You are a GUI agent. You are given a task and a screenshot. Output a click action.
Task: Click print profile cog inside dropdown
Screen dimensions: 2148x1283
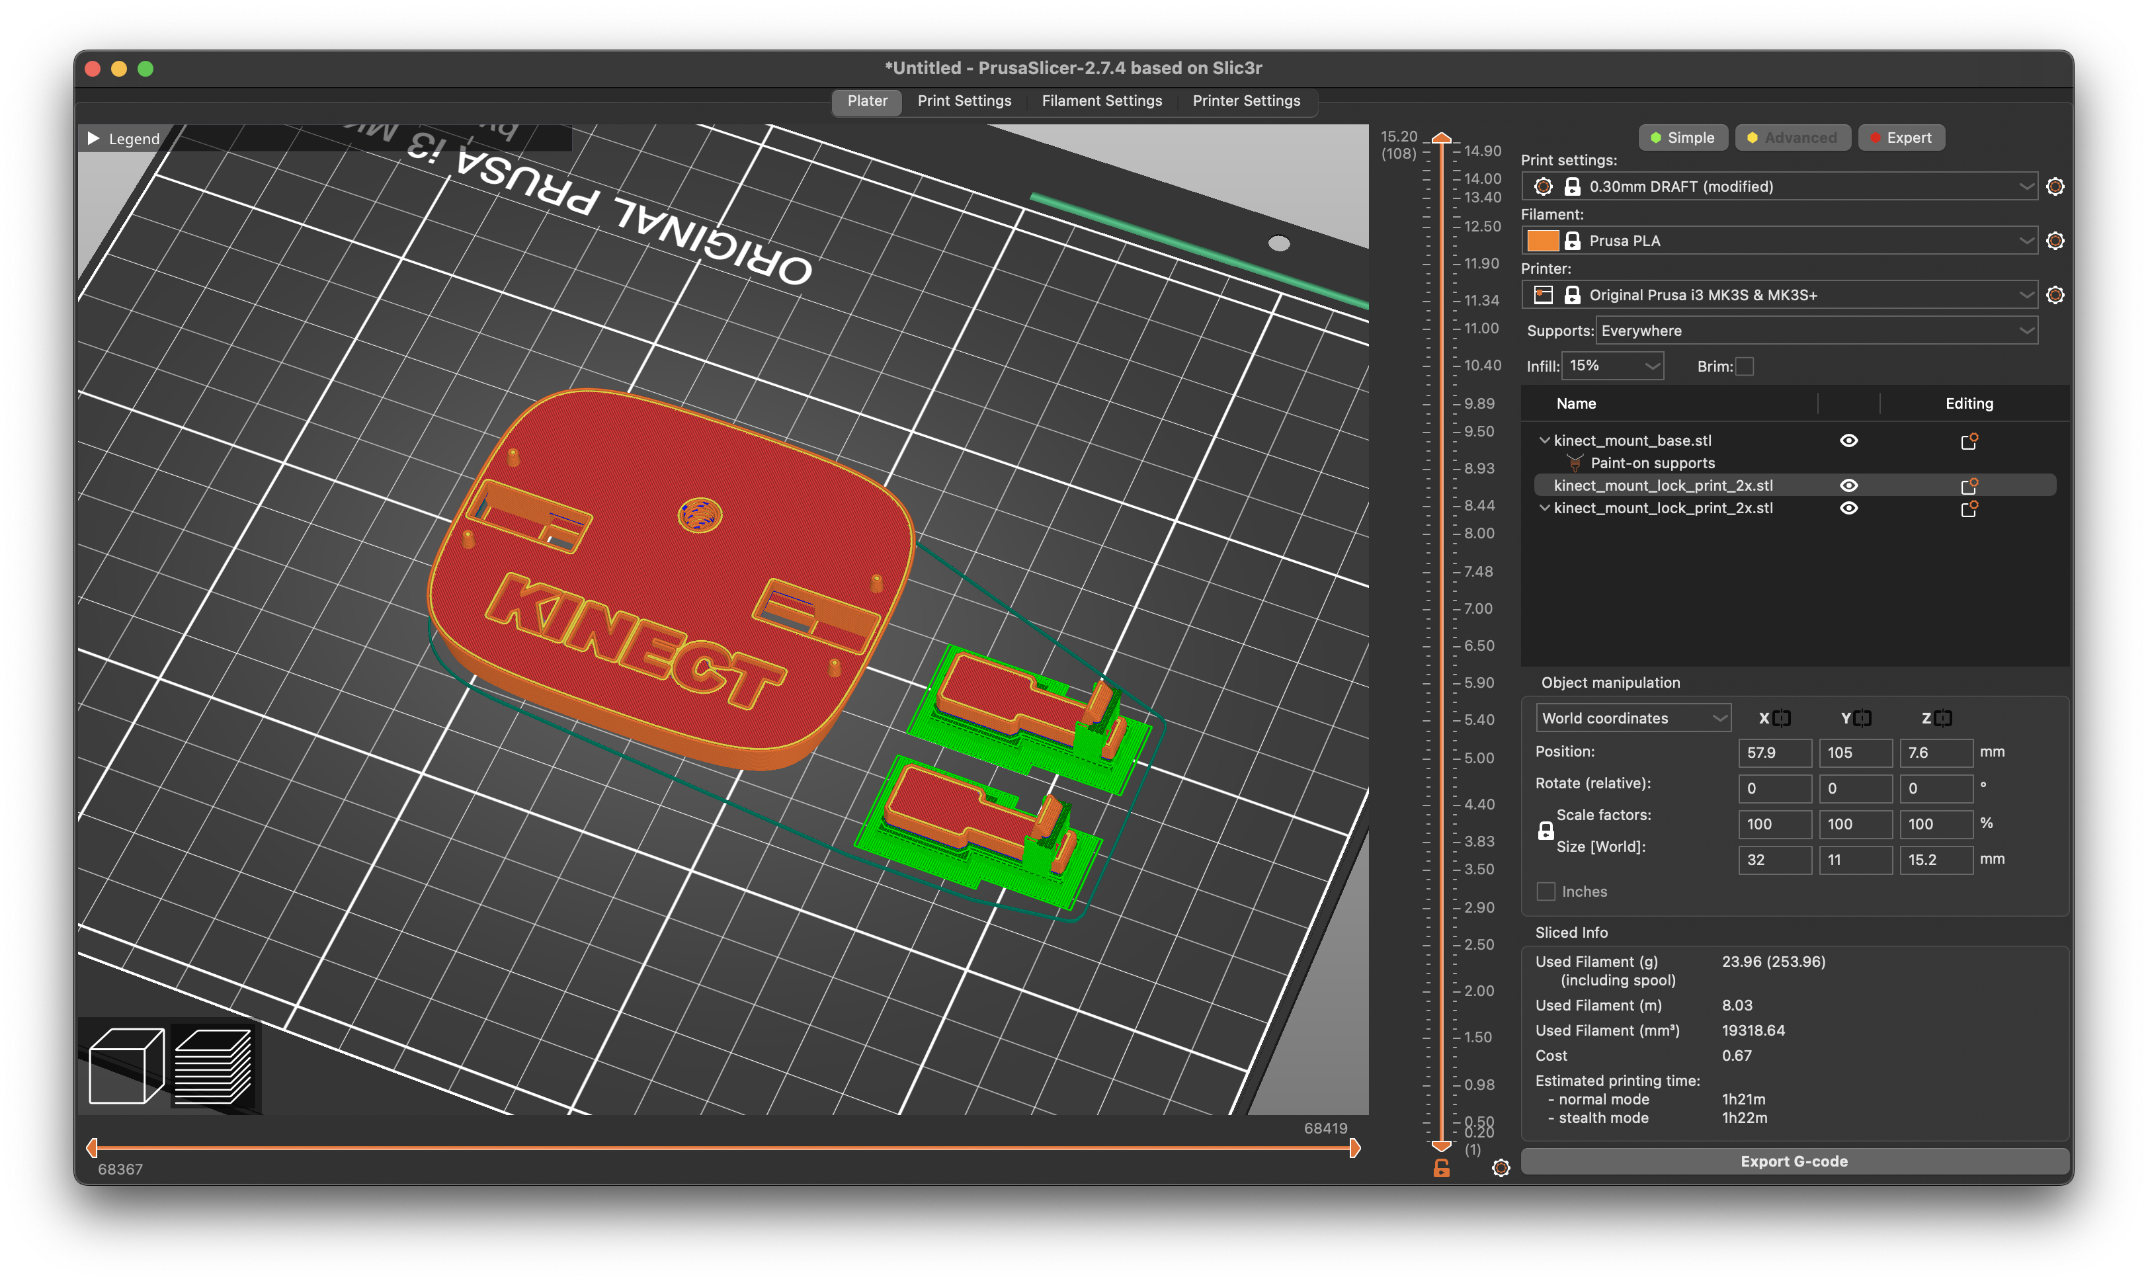tap(1543, 186)
